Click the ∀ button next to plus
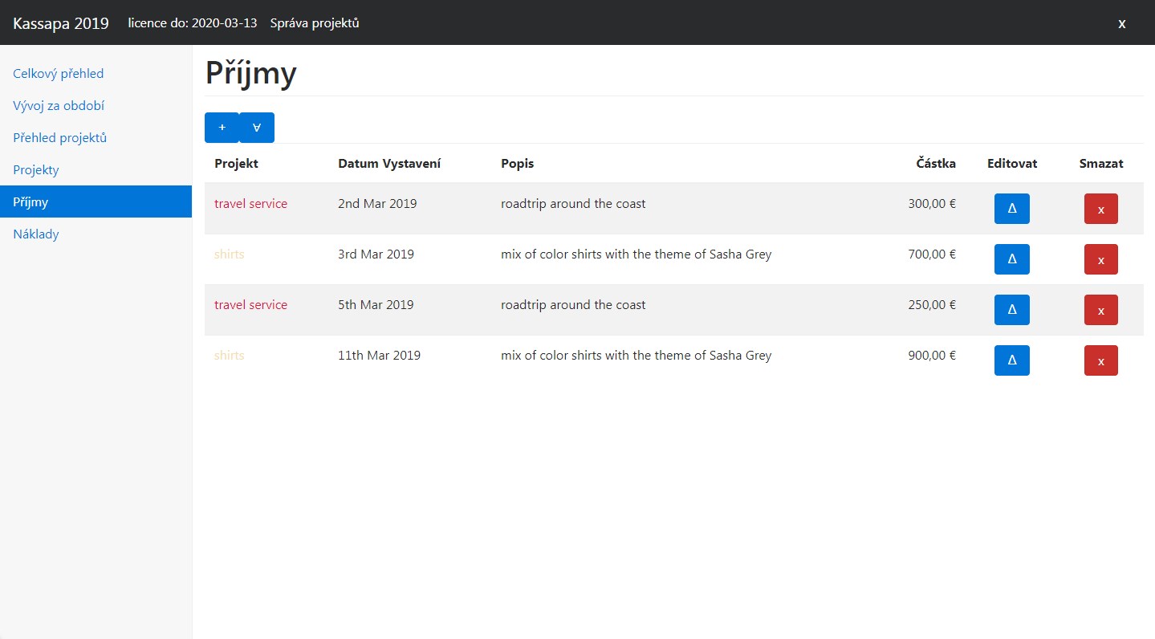The width and height of the screenshot is (1155, 639). pyautogui.click(x=257, y=128)
